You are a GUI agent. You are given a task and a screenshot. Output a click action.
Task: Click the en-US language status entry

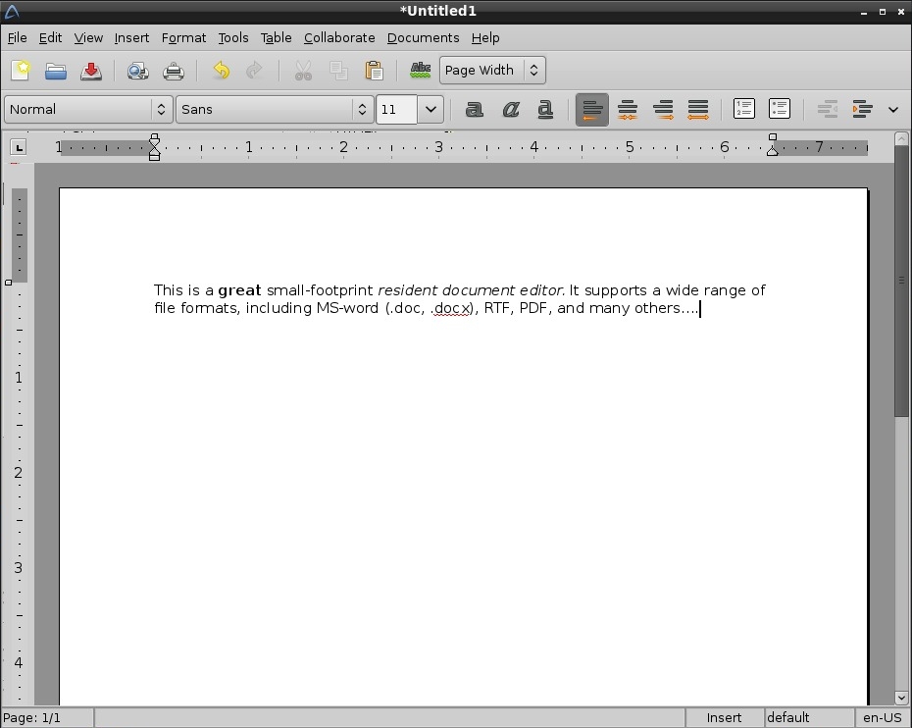pos(883,717)
